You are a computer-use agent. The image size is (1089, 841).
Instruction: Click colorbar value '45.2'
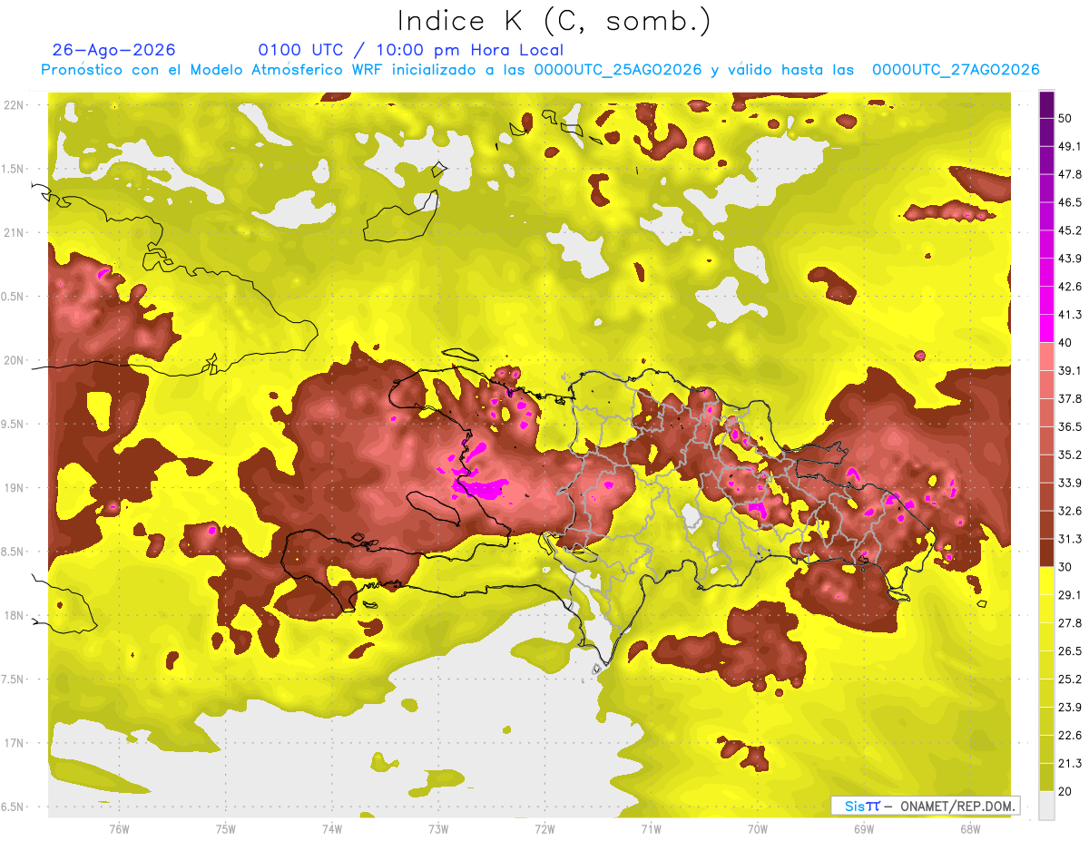(x=1070, y=230)
